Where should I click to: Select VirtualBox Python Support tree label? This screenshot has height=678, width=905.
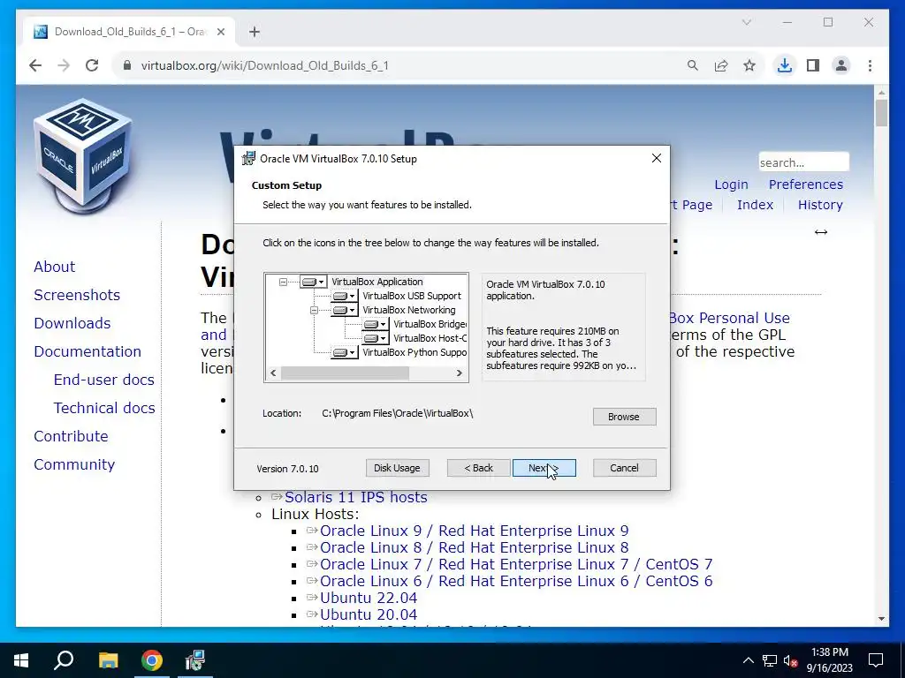[414, 352]
